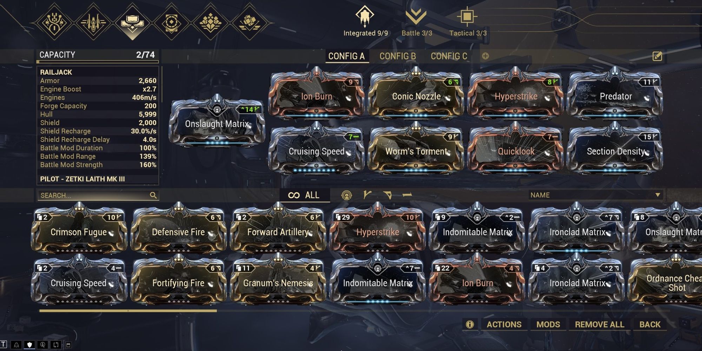Add a new config with plus icon
The height and width of the screenshot is (351, 702).
pyautogui.click(x=485, y=56)
